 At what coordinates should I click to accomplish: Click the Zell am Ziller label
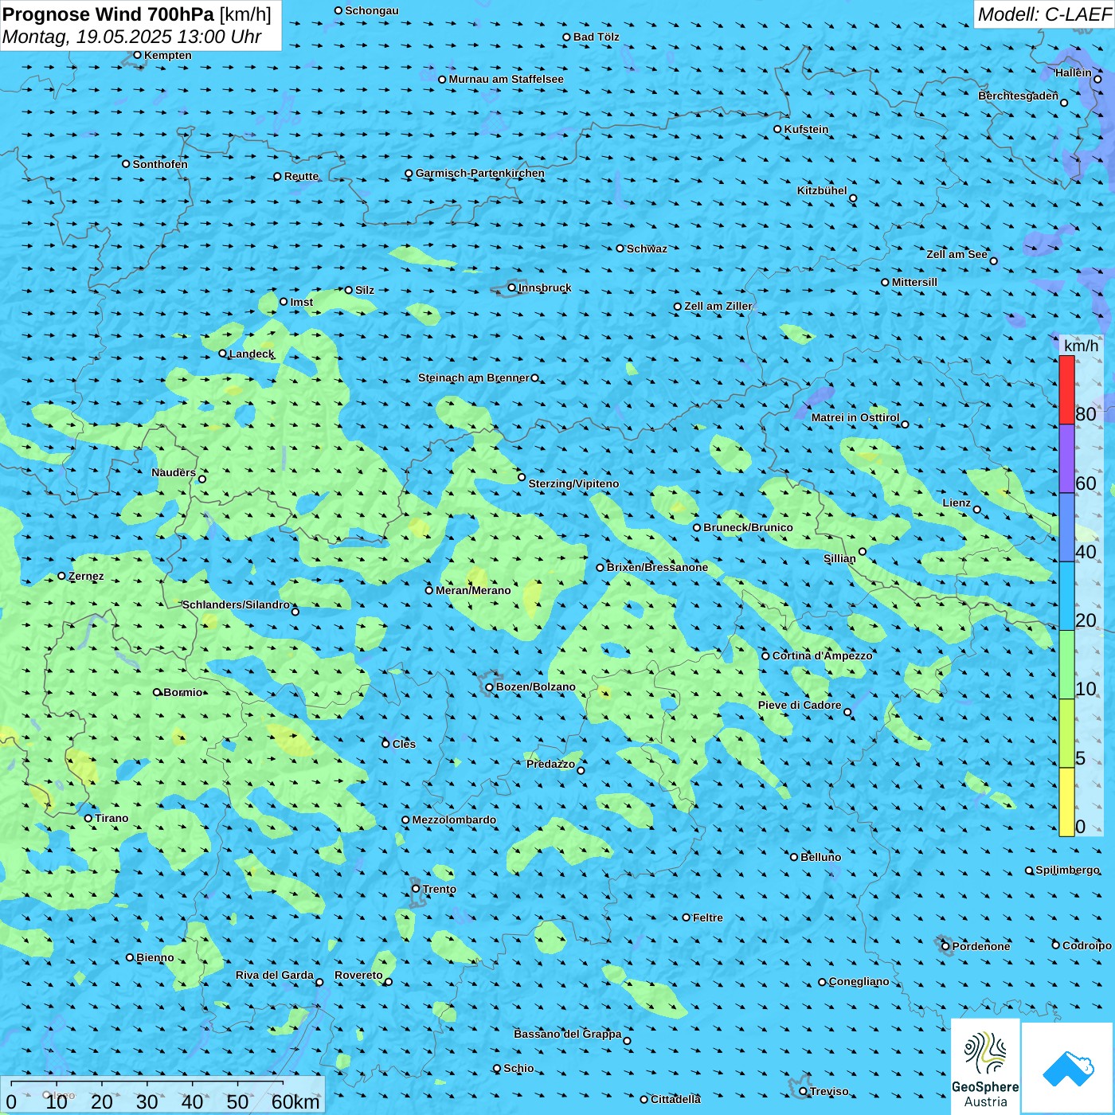click(x=718, y=306)
